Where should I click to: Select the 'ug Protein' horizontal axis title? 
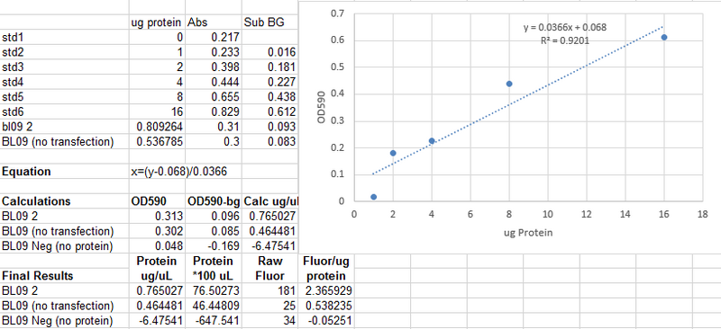pyautogui.click(x=528, y=233)
